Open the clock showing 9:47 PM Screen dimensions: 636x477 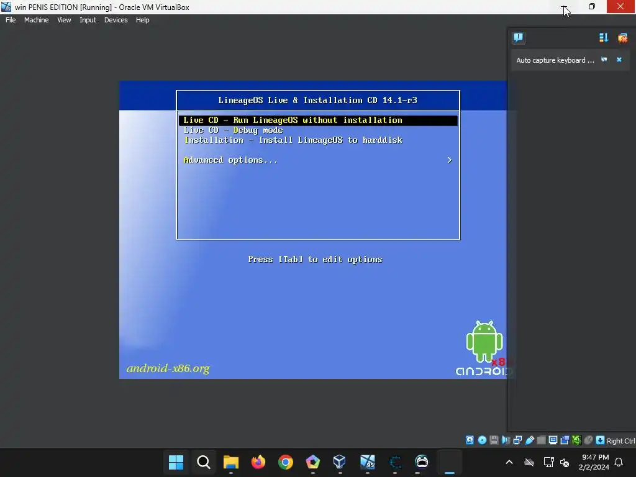tap(594, 462)
